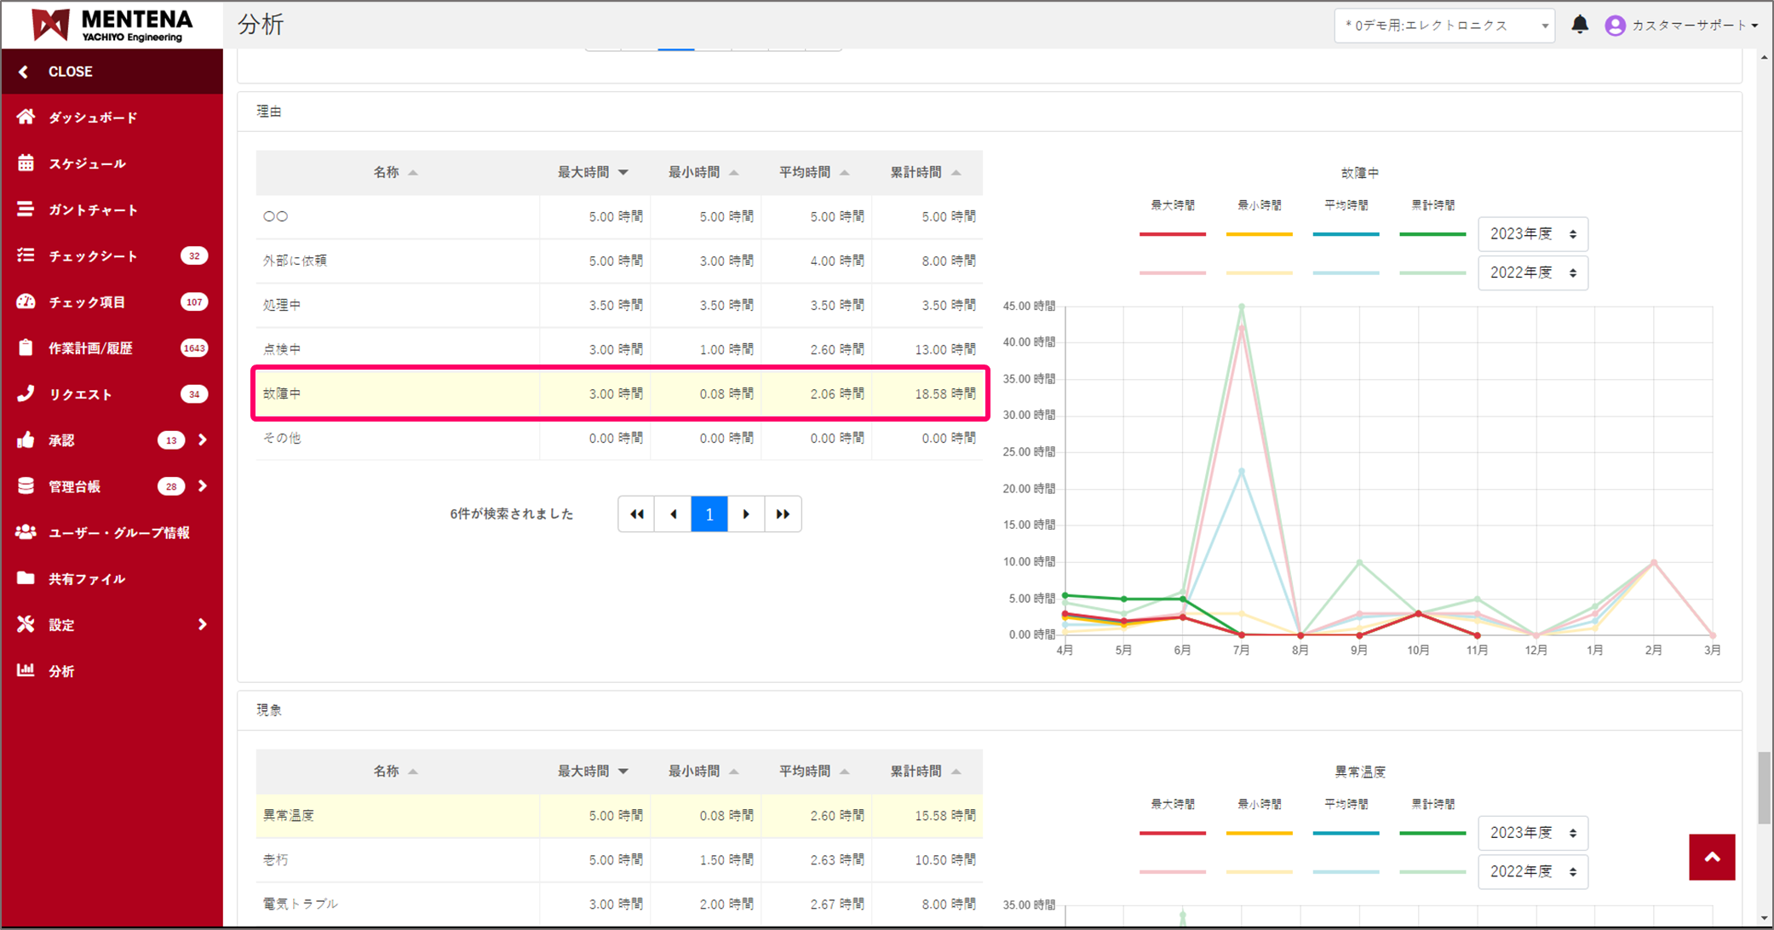
Task: Open the 2023年度 year dropdown for 故障中
Action: pyautogui.click(x=1532, y=233)
